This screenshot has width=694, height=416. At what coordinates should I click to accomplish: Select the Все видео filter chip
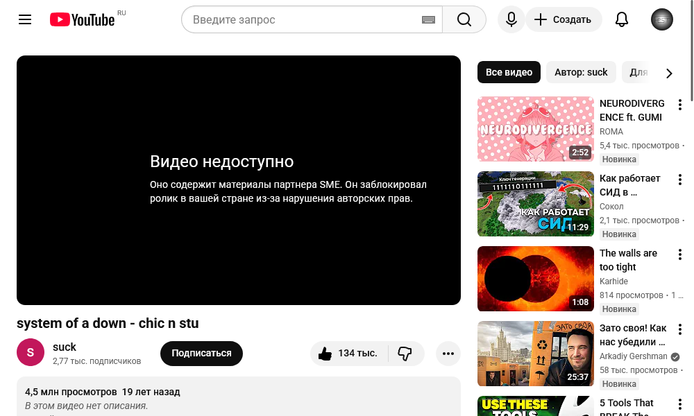[509, 72]
